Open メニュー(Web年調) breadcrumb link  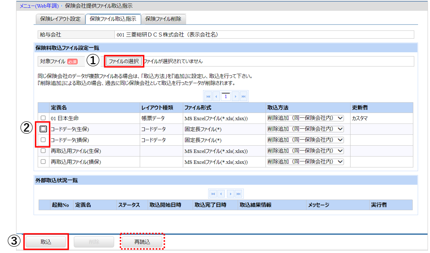[39, 6]
